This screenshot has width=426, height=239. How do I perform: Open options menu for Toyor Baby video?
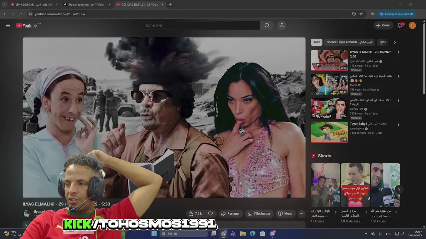[x=398, y=124]
